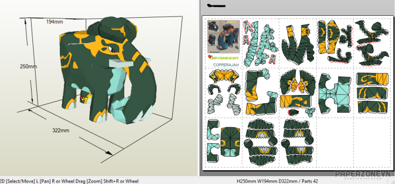The width and height of the screenshot is (395, 184).
Task: Select the H-shaped cyan and green piece
Action: pyautogui.click(x=335, y=94)
